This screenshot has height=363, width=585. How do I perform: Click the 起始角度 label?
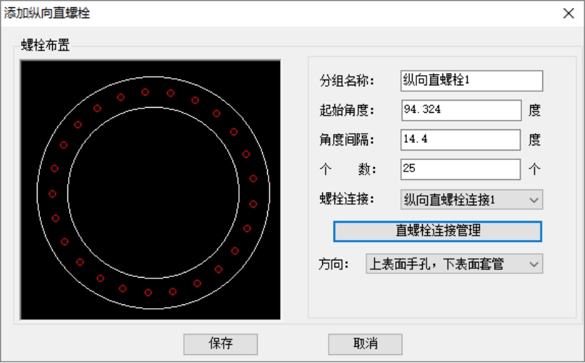(x=347, y=111)
